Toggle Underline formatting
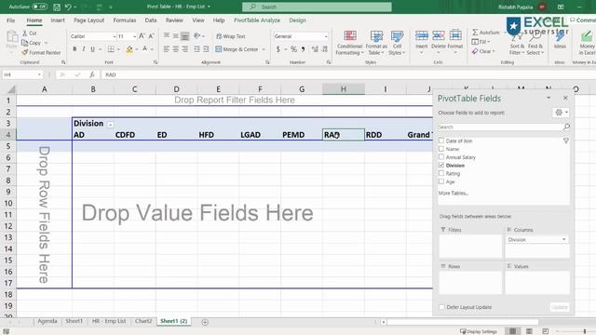 pyautogui.click(x=92, y=49)
